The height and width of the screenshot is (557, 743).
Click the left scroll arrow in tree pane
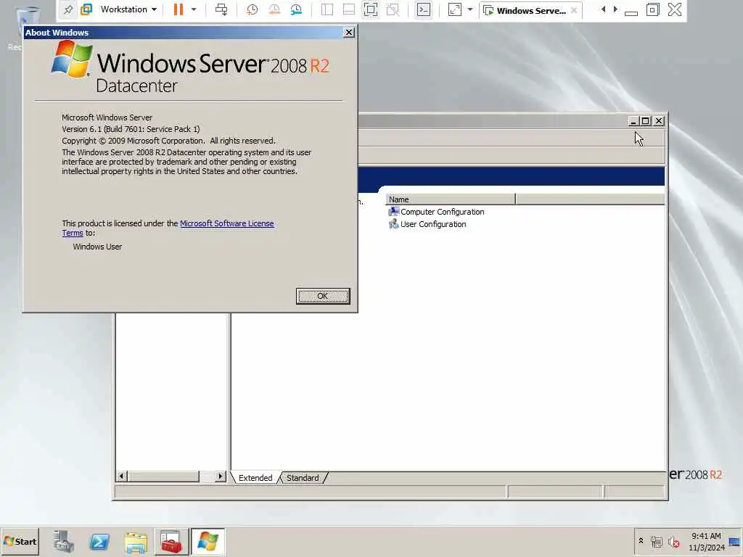click(122, 476)
